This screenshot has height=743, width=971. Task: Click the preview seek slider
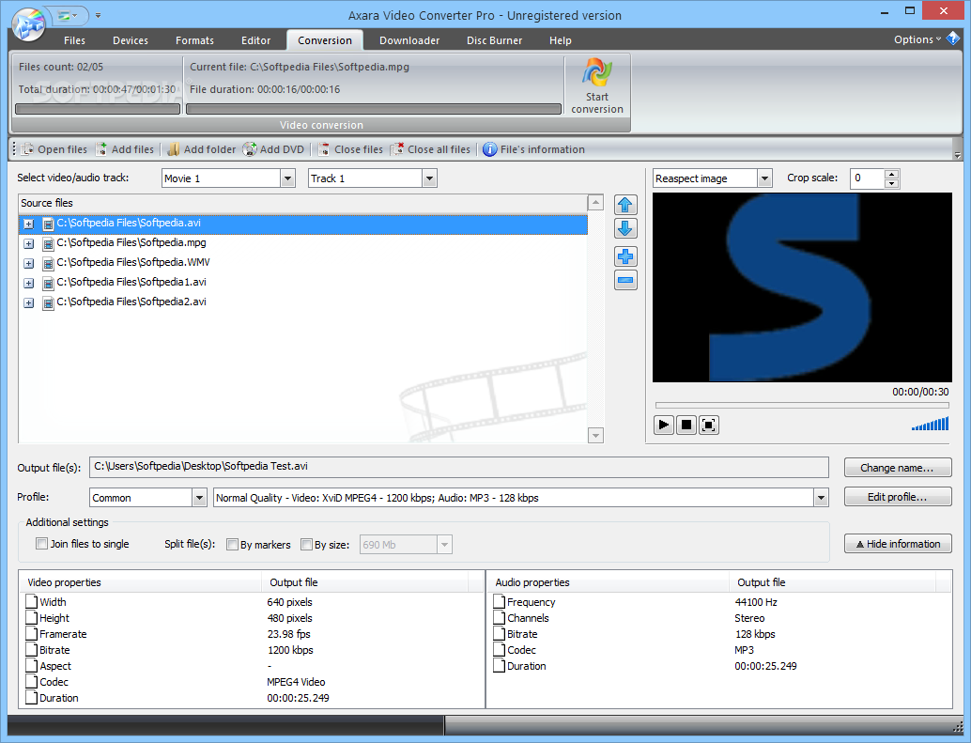802,406
